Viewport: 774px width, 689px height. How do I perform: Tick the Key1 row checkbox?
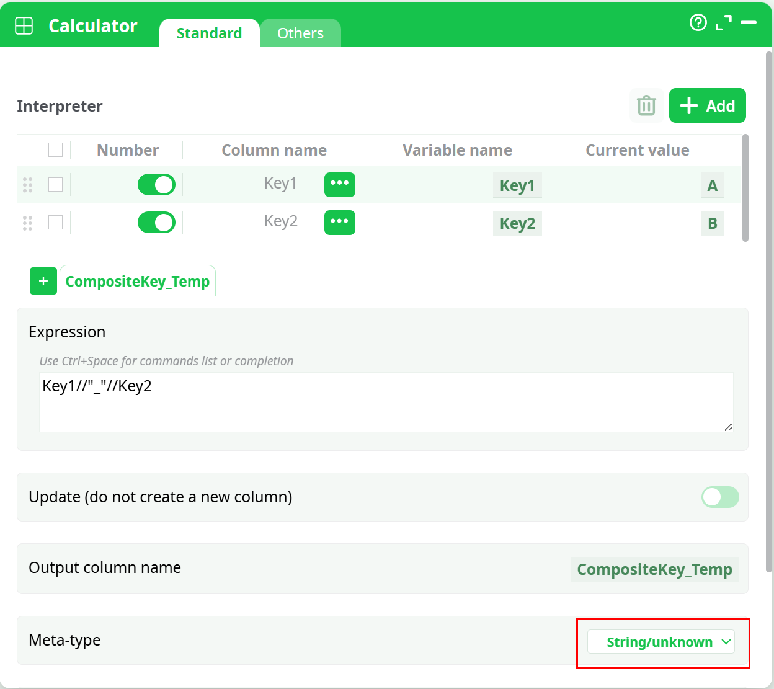pos(56,185)
